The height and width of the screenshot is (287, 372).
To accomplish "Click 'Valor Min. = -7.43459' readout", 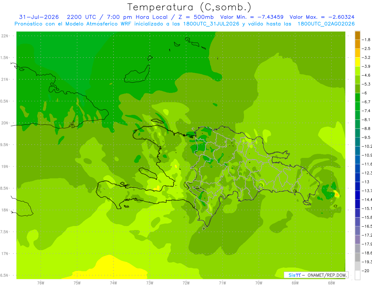I will click(x=252, y=17).
